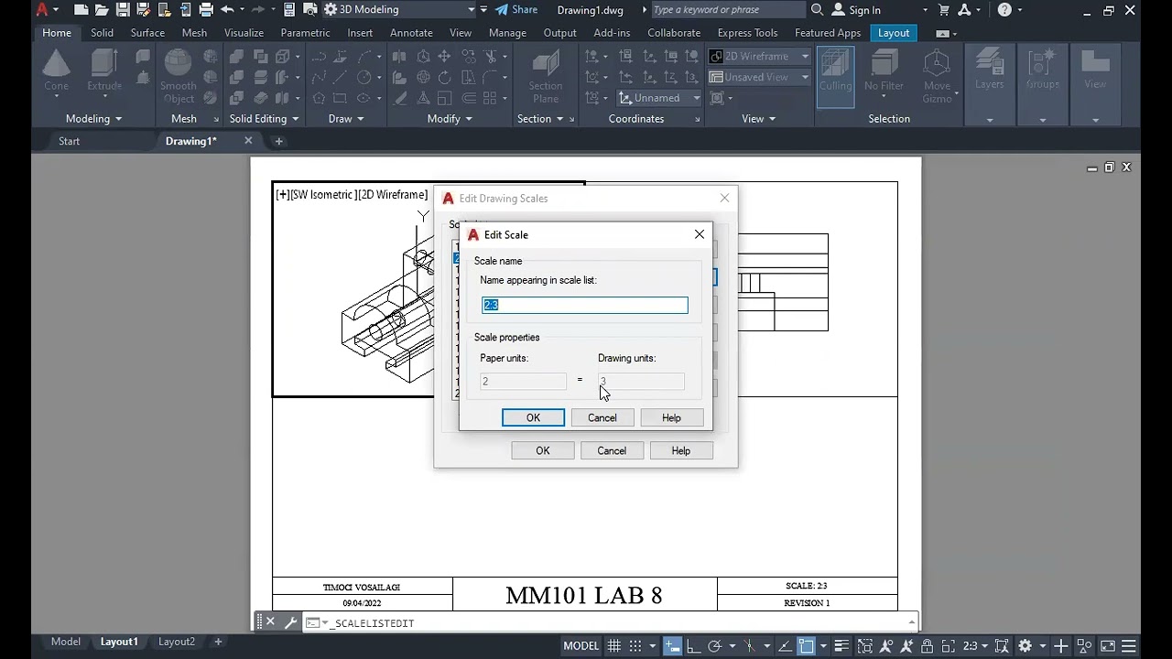Click the Redo arrow icon
The width and height of the screenshot is (1172, 659).
[x=258, y=10]
